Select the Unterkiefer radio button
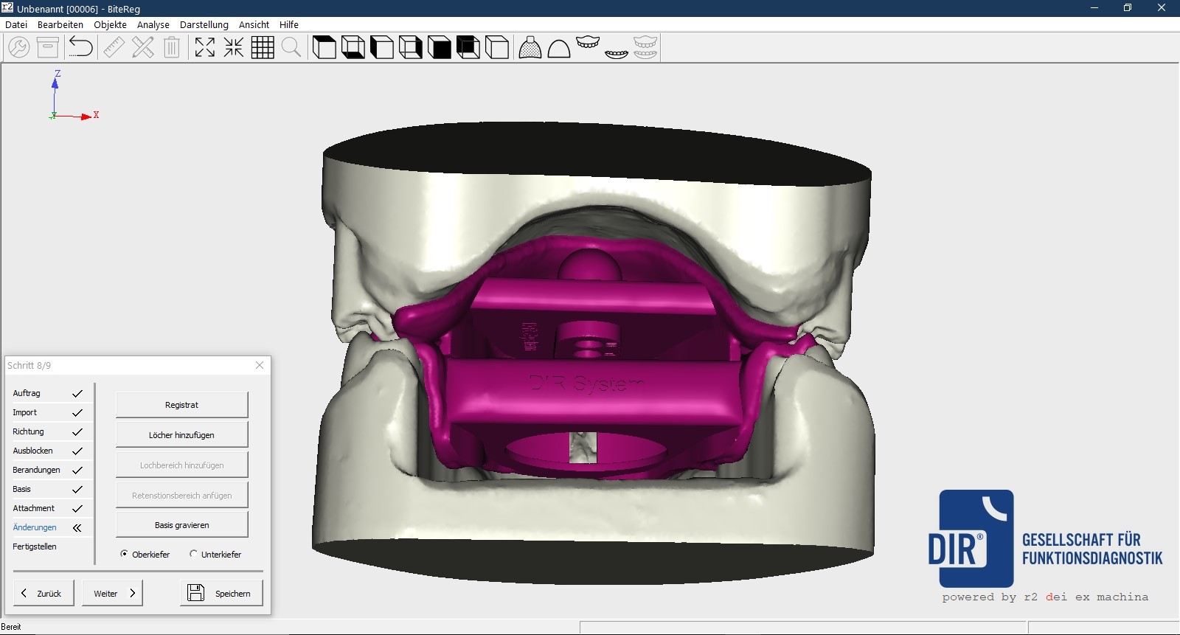Screen dimensions: 1180x635 click(193, 554)
